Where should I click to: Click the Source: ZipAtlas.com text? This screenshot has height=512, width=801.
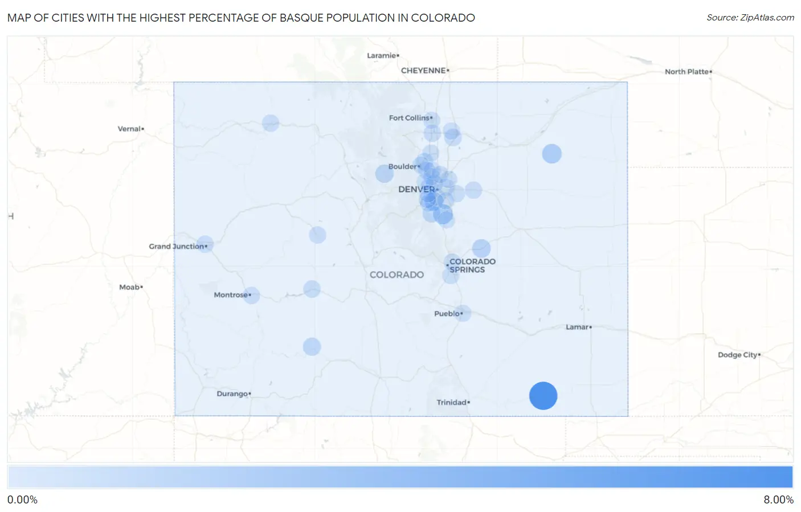[x=750, y=18]
